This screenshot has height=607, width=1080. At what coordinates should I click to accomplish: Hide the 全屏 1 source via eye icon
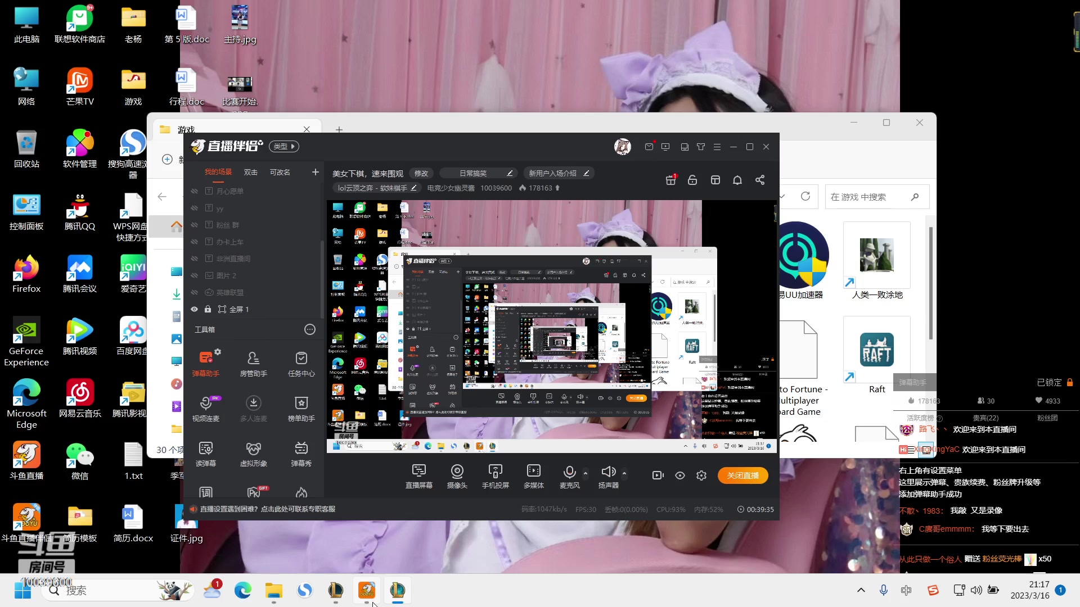194,309
